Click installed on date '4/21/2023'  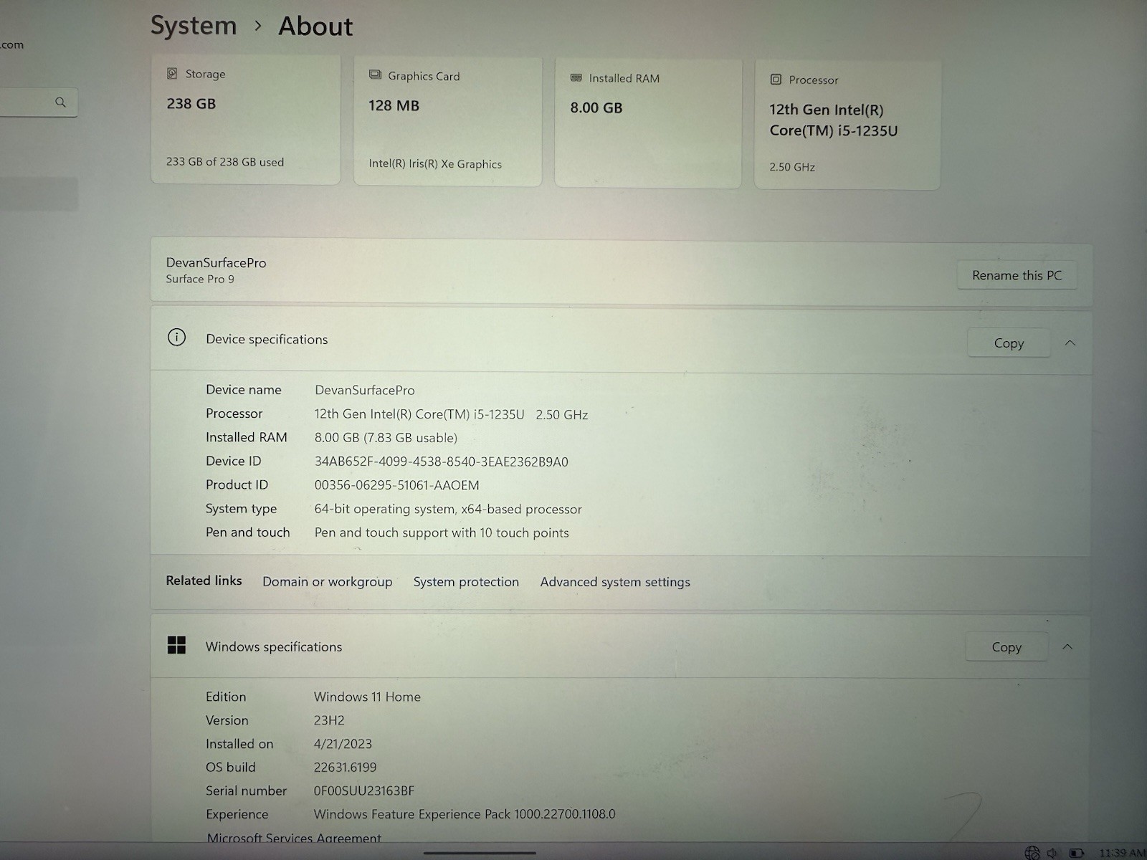click(x=343, y=744)
